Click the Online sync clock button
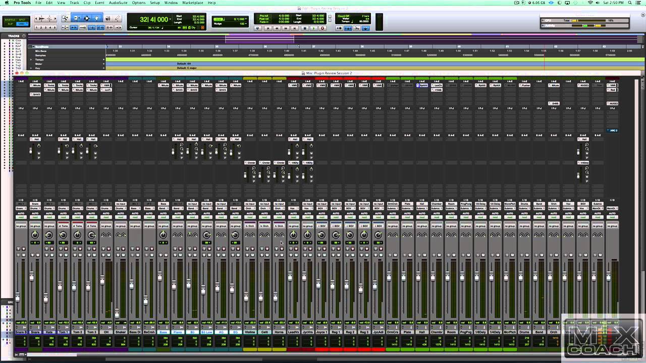This screenshot has height=363, width=646. pyautogui.click(x=257, y=28)
